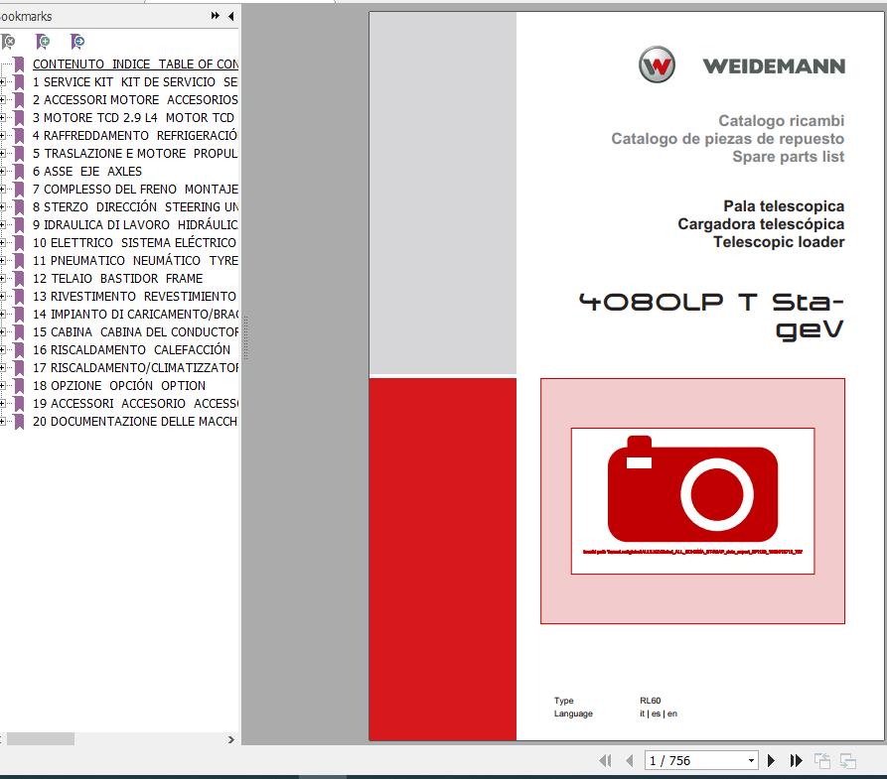Image resolution: width=887 pixels, height=779 pixels.
Task: Select bookmark 9 IDRAULICA DI LAVORO
Action: [135, 225]
